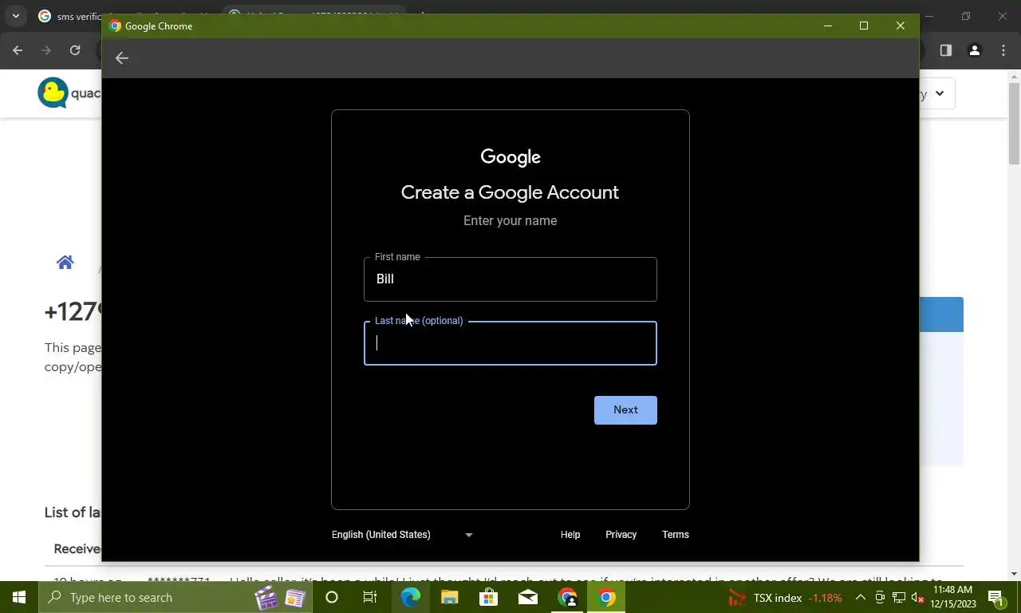
Task: Open the Mail app from the taskbar
Action: (x=528, y=597)
